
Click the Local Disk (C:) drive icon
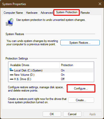[11, 70]
